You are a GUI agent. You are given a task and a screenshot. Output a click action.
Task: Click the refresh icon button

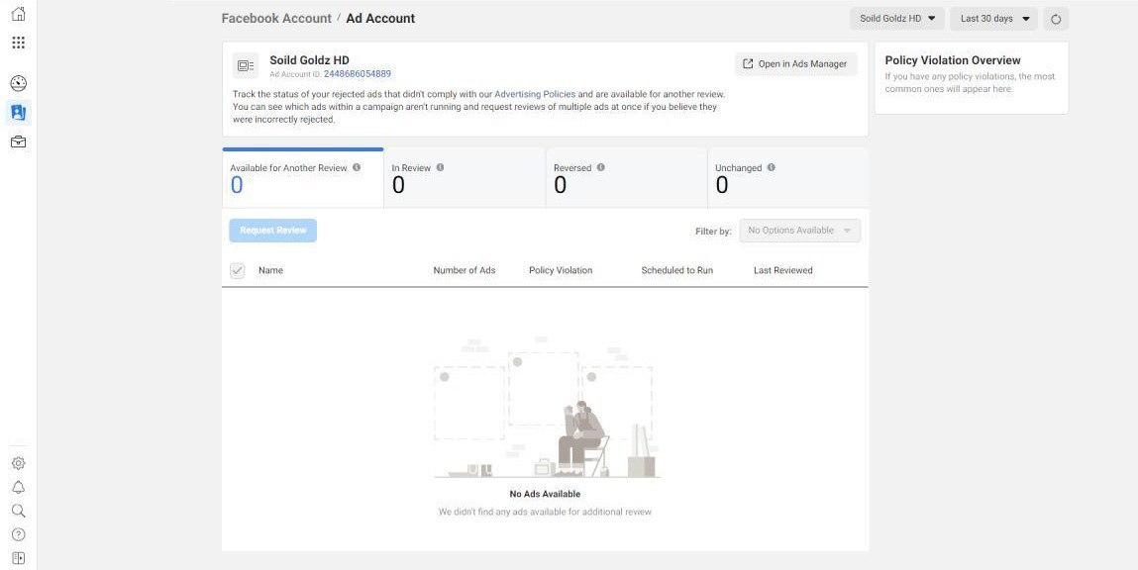coord(1056,19)
